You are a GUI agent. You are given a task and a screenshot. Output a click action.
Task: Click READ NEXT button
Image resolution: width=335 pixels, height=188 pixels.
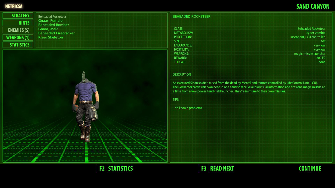tap(222, 168)
